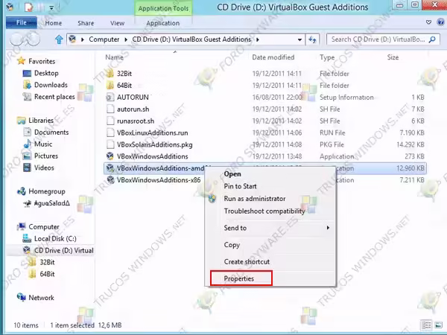
Task: Select the 32Bit folder icon in file list
Action: [110, 74]
